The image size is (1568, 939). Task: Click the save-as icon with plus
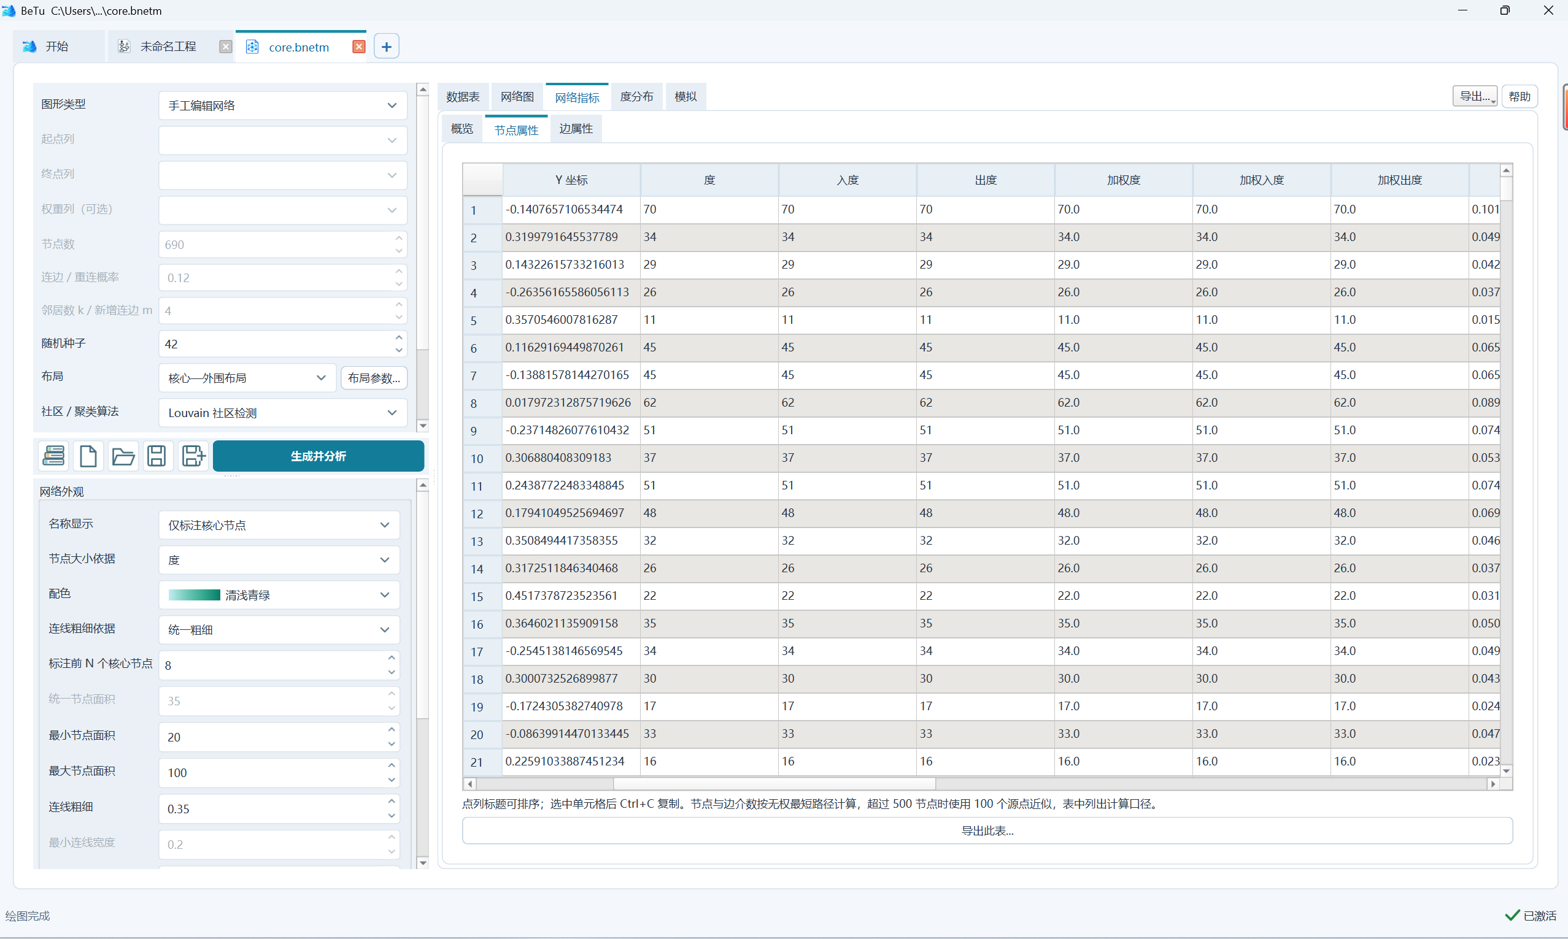(193, 456)
